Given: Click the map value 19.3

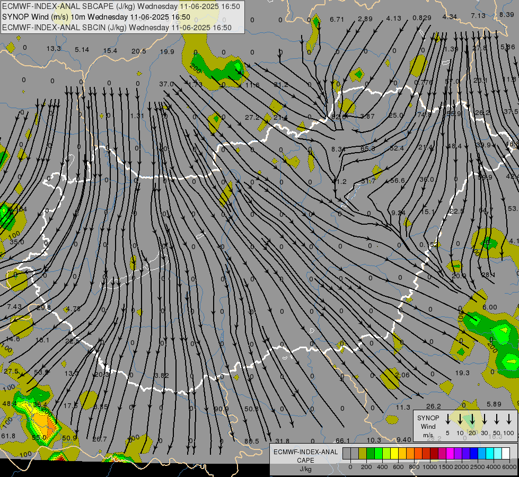Looking at the screenshot, I should [462, 373].
